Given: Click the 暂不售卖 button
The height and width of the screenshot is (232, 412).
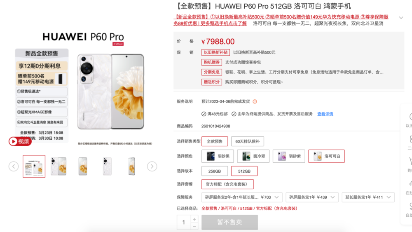Looking at the screenshot, I should (x=229, y=222).
